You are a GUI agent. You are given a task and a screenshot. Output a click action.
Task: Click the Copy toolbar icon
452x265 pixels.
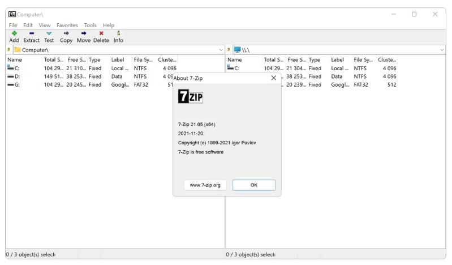66,33
